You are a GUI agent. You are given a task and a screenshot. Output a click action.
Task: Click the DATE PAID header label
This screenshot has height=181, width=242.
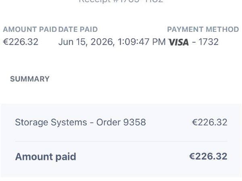point(78,29)
